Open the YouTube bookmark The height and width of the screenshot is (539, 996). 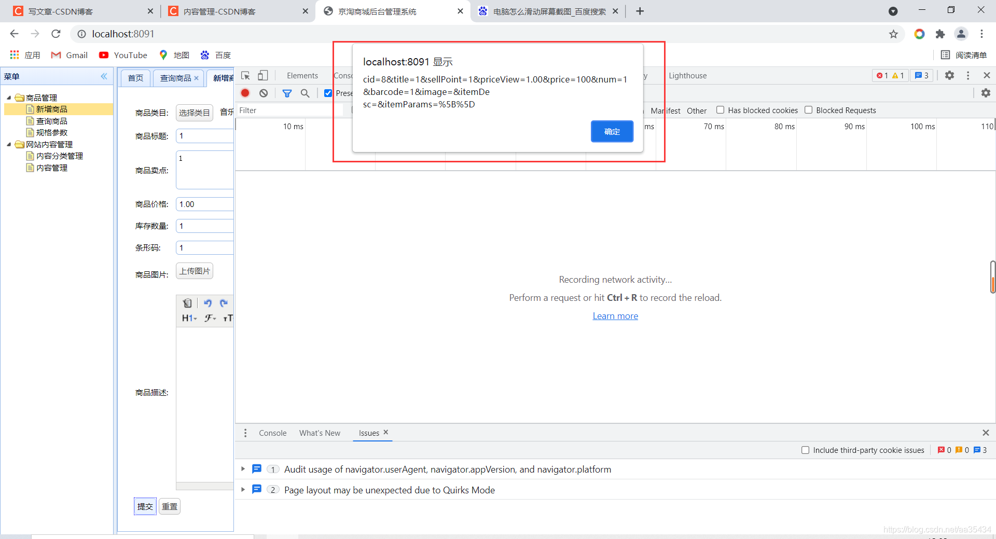(x=123, y=55)
